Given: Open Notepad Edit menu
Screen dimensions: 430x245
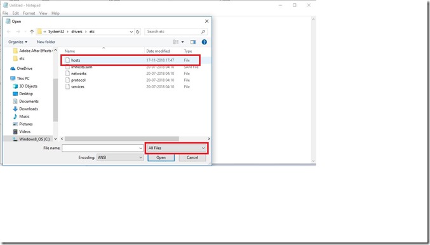Looking at the screenshot, I should point(16,13).
